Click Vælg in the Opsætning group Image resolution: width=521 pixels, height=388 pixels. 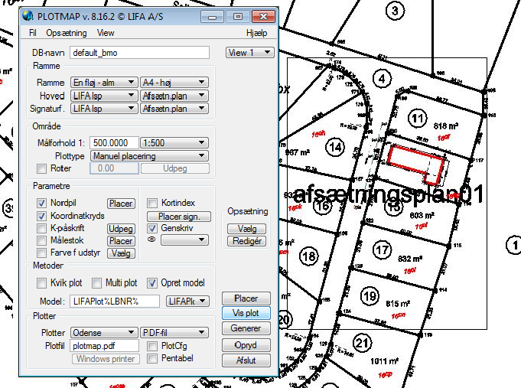tap(246, 229)
